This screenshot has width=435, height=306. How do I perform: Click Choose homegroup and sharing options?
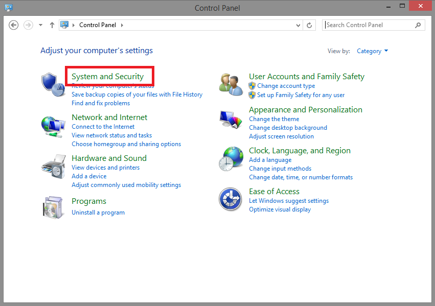(126, 144)
